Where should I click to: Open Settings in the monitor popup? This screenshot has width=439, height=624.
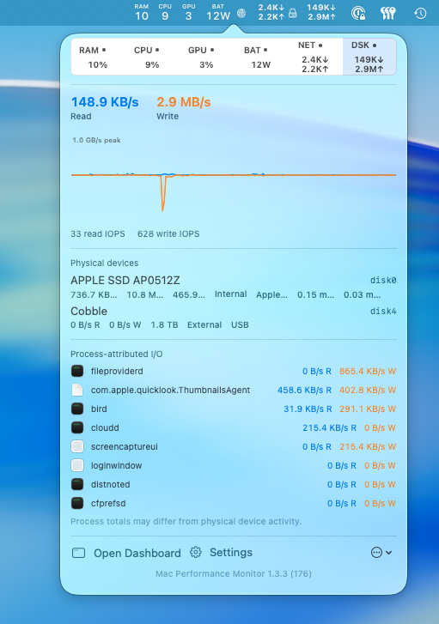click(x=221, y=553)
